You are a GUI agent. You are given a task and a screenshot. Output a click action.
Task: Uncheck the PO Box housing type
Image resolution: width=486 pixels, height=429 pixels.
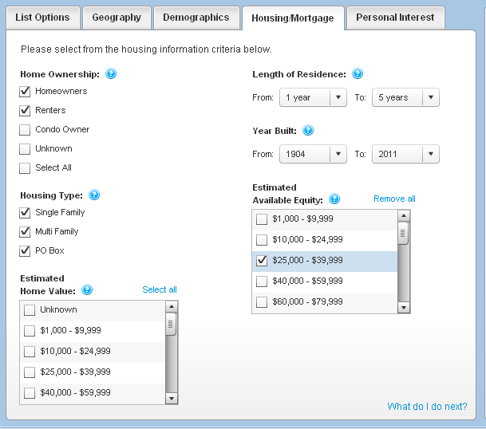pyautogui.click(x=25, y=251)
